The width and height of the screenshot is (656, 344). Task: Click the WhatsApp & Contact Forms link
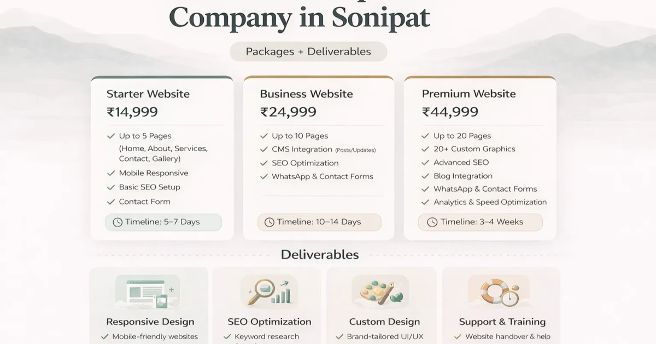[323, 176]
